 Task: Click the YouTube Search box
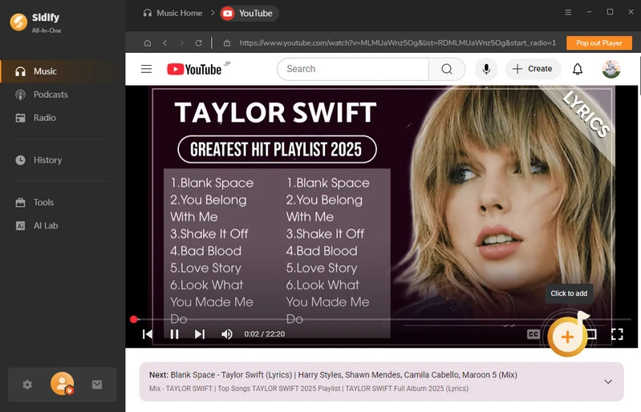point(353,69)
